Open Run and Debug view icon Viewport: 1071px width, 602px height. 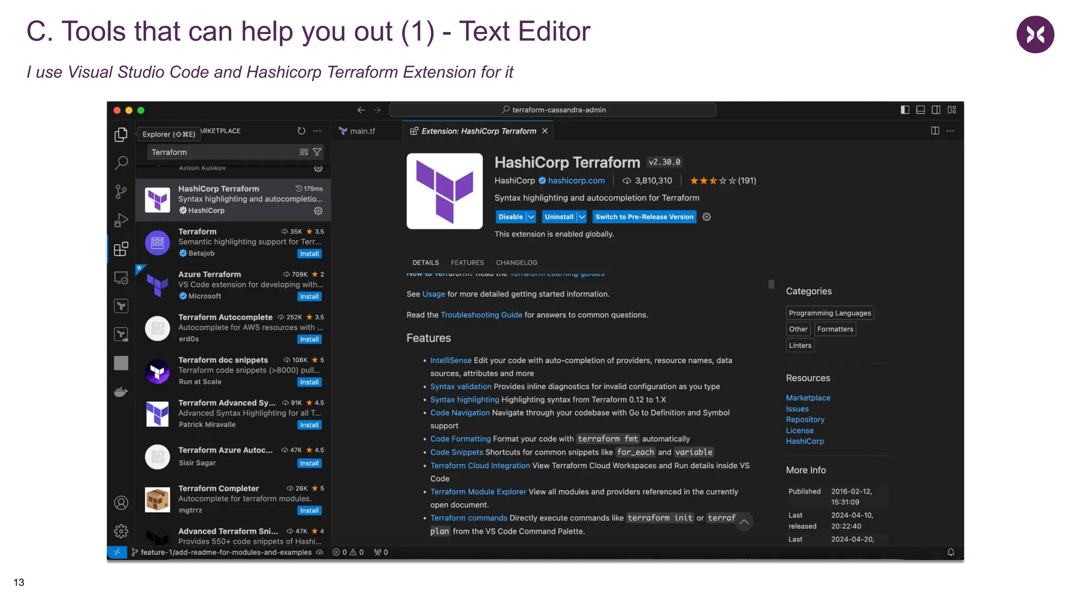[121, 221]
